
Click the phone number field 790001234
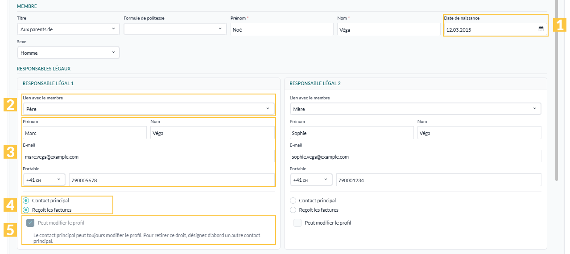point(439,180)
